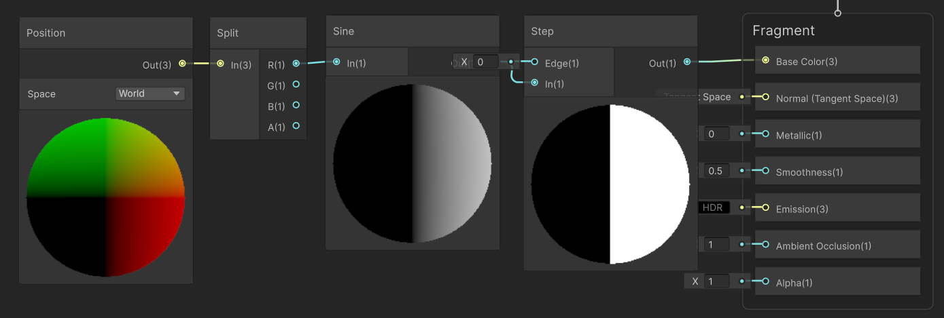Click the Step node Edge(1) input port
Image resolution: width=944 pixels, height=318 pixels.
(x=535, y=62)
